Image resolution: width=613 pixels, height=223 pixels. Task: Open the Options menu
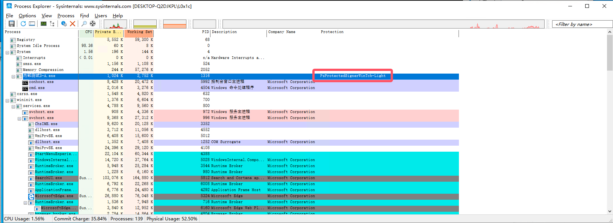27,16
